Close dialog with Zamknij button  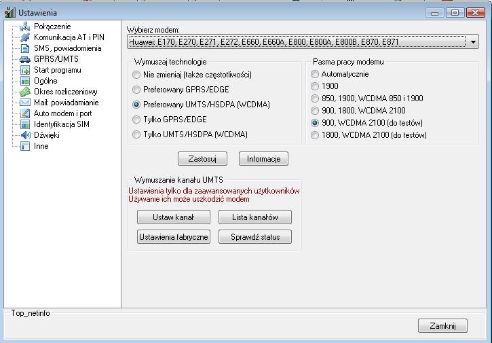pyautogui.click(x=442, y=326)
